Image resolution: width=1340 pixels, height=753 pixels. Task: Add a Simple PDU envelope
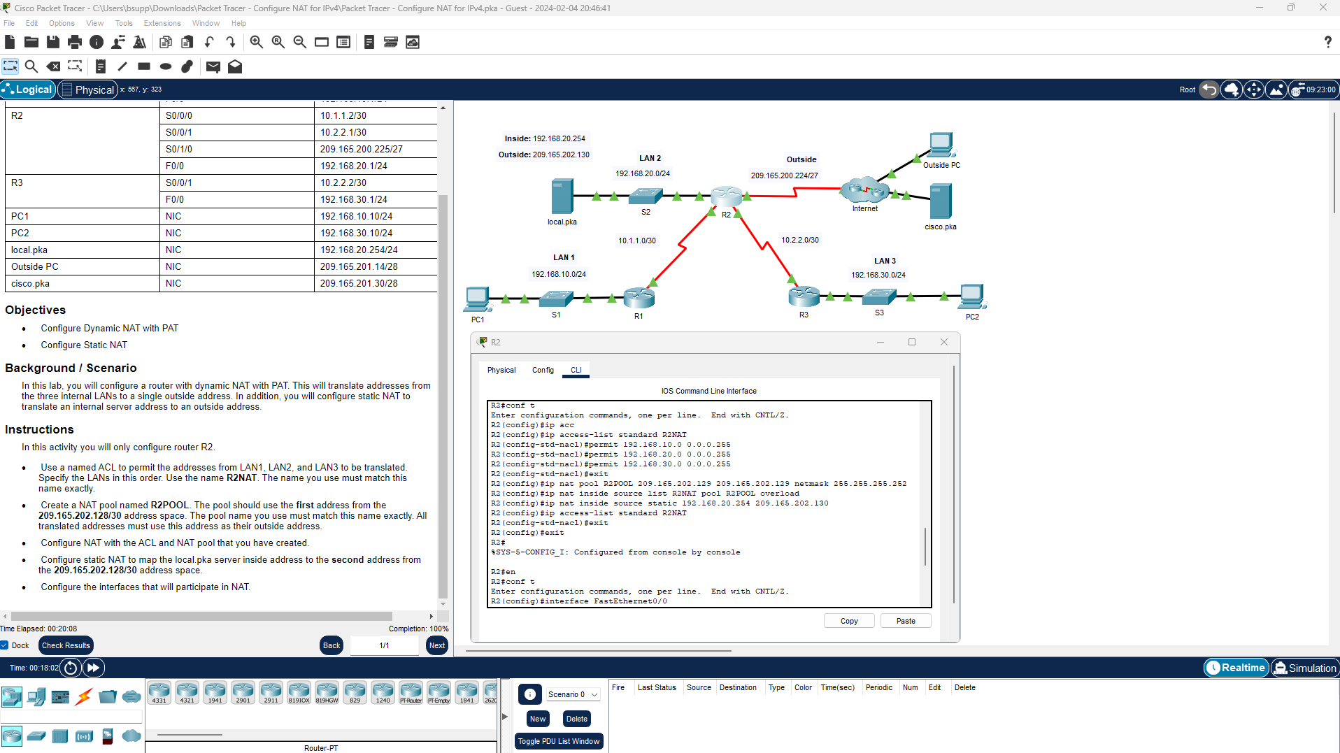[x=213, y=66]
